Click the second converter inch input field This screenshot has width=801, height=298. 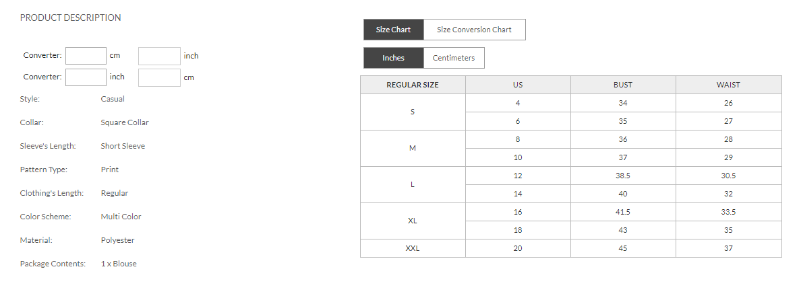[86, 77]
